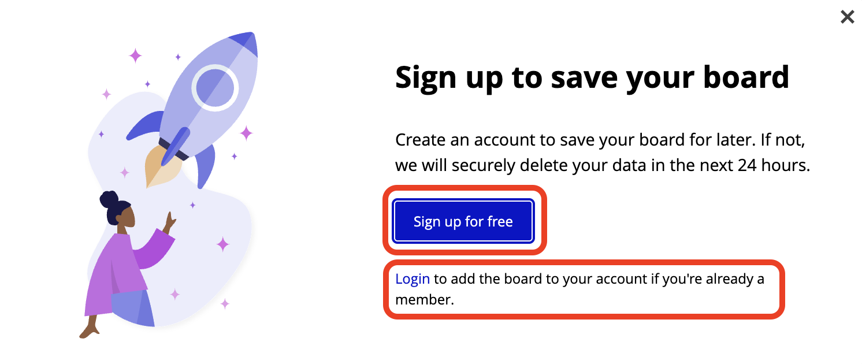Image resolution: width=862 pixels, height=364 pixels.
Task: Select the Sign up to save your board heading
Action: tap(592, 77)
